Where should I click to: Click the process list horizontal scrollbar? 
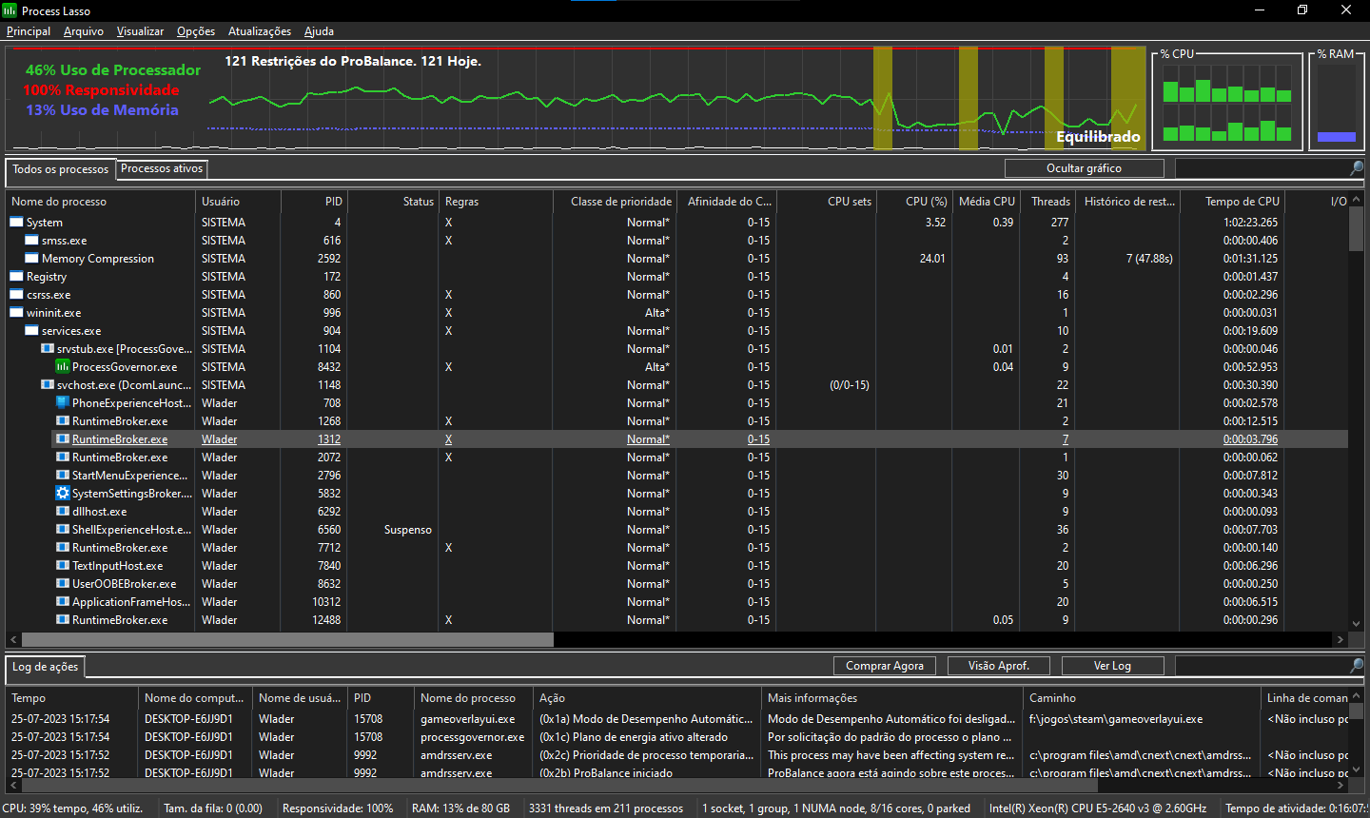tap(287, 639)
